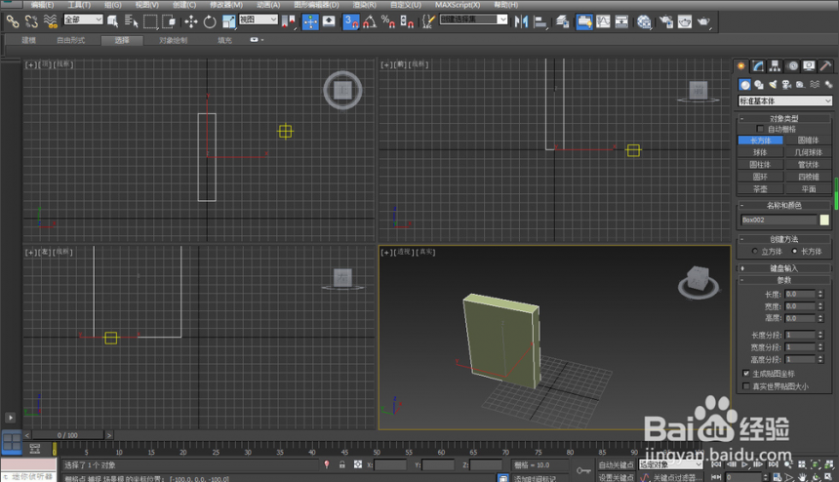Open the 编辑(E) menu
The width and height of the screenshot is (839, 482).
point(42,5)
